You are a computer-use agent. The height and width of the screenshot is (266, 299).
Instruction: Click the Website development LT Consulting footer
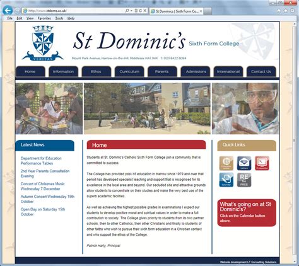[x=248, y=262]
